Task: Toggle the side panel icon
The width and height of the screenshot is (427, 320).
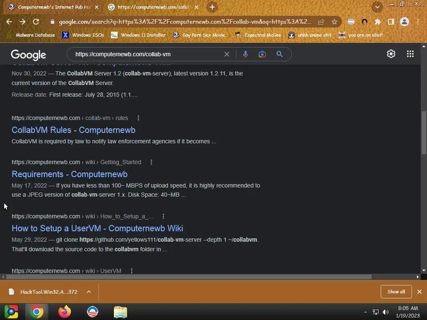Action: pyautogui.click(x=391, y=22)
